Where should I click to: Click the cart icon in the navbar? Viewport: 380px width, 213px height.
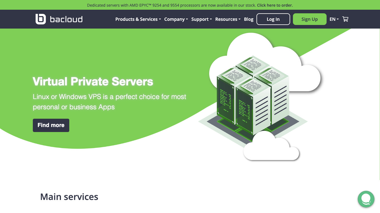(x=345, y=19)
